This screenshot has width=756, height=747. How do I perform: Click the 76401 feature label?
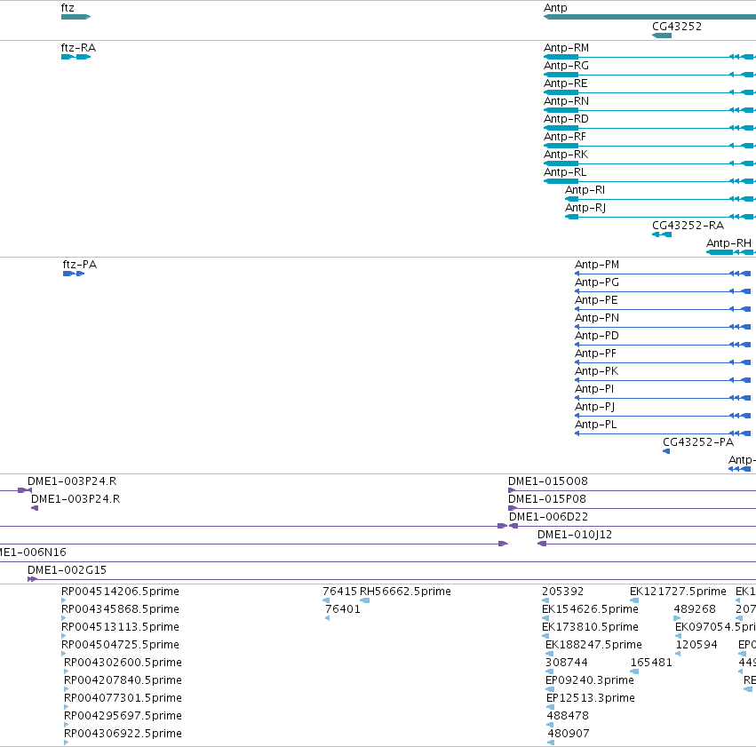click(343, 609)
